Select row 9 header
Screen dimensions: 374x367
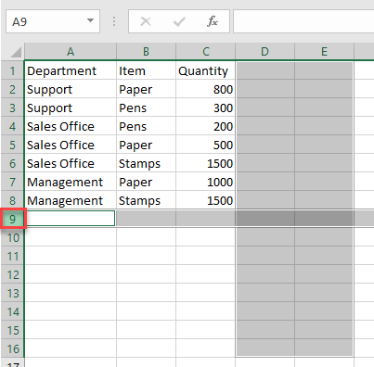tap(13, 219)
